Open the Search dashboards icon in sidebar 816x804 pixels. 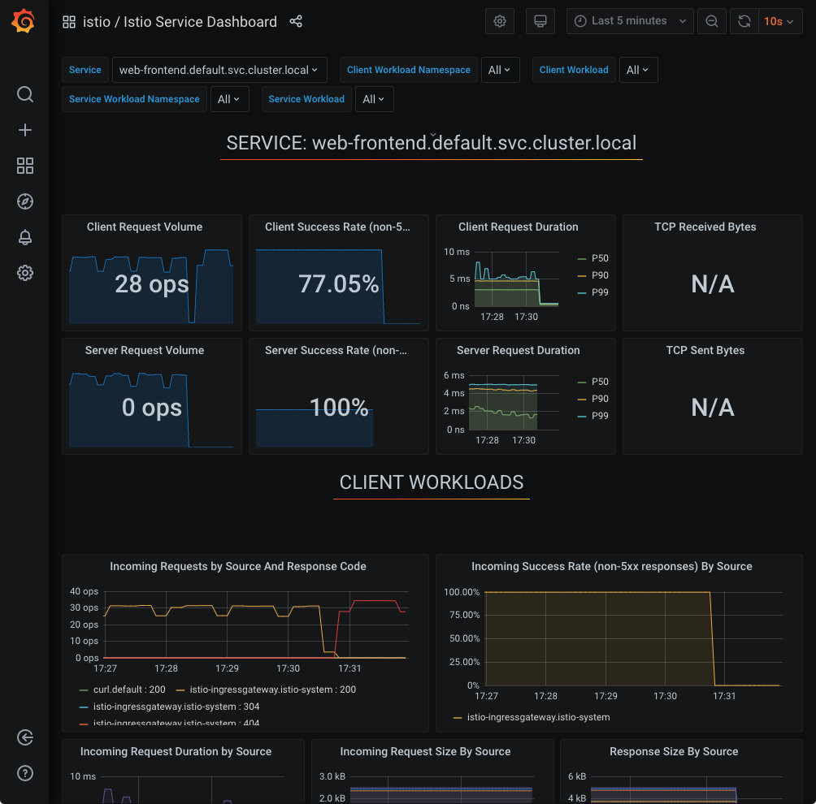point(25,94)
